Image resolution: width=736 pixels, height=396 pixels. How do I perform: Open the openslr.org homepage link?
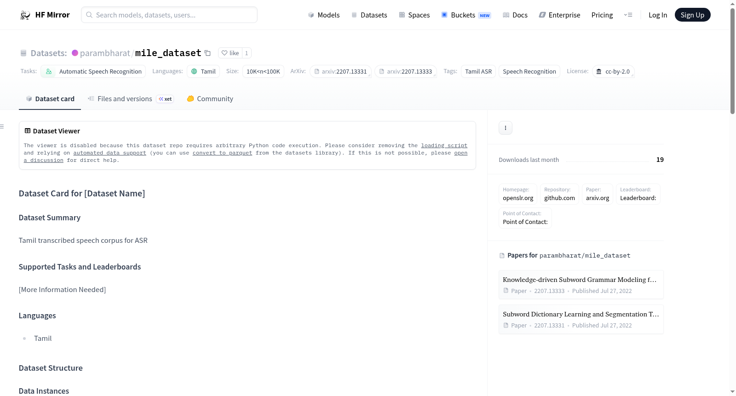click(518, 194)
